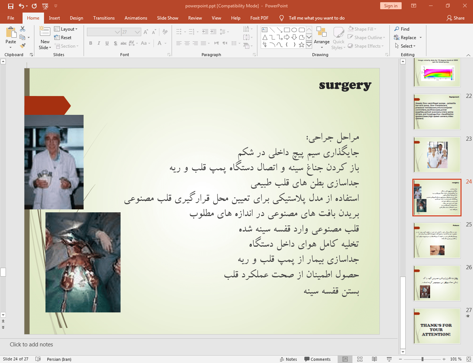Click the zoom out minus button

401,359
